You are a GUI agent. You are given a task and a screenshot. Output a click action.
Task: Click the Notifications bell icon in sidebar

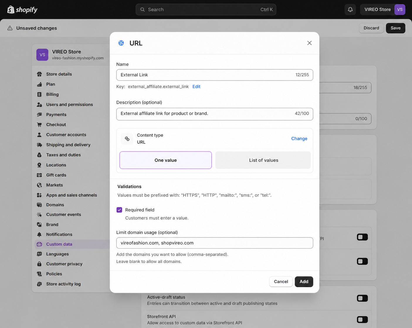coord(39,234)
